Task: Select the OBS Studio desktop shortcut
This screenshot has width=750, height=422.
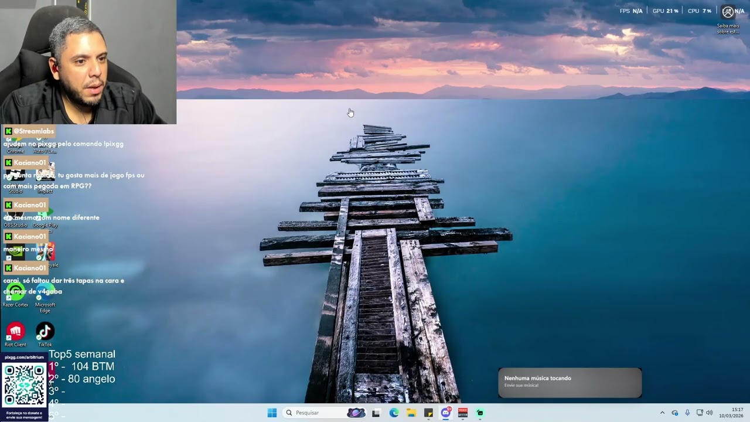Action: point(15,219)
